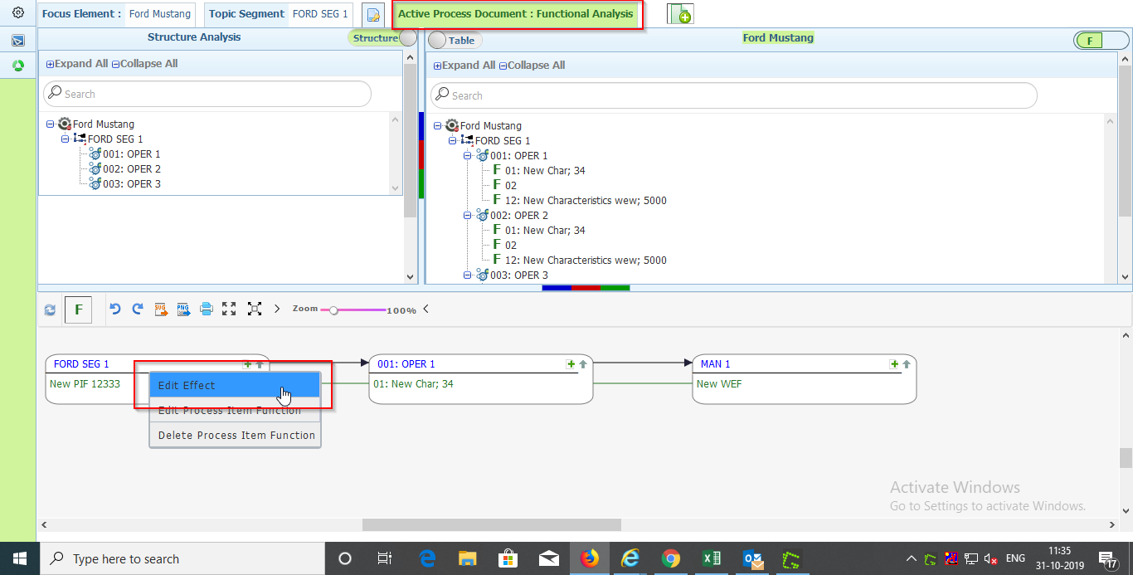Undo the last diagram action

pos(115,309)
